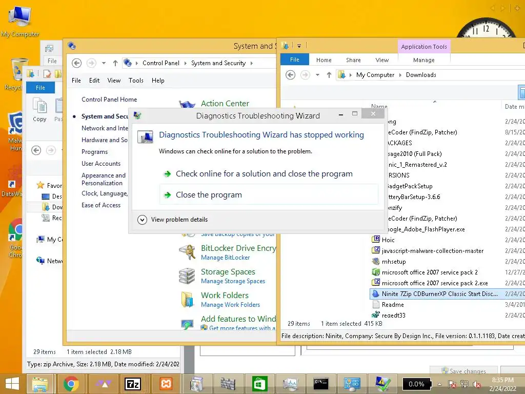This screenshot has width=525, height=394.
Task: Switch to the View ribbon tab in Downloads
Action: click(x=382, y=60)
